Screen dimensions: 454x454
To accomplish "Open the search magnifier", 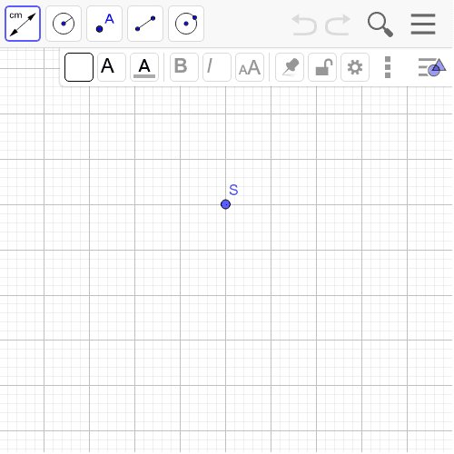I will click(x=380, y=25).
